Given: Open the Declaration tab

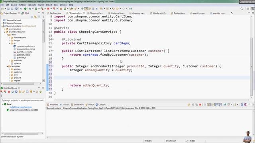Looking at the screenshot, I should click(x=77, y=105).
